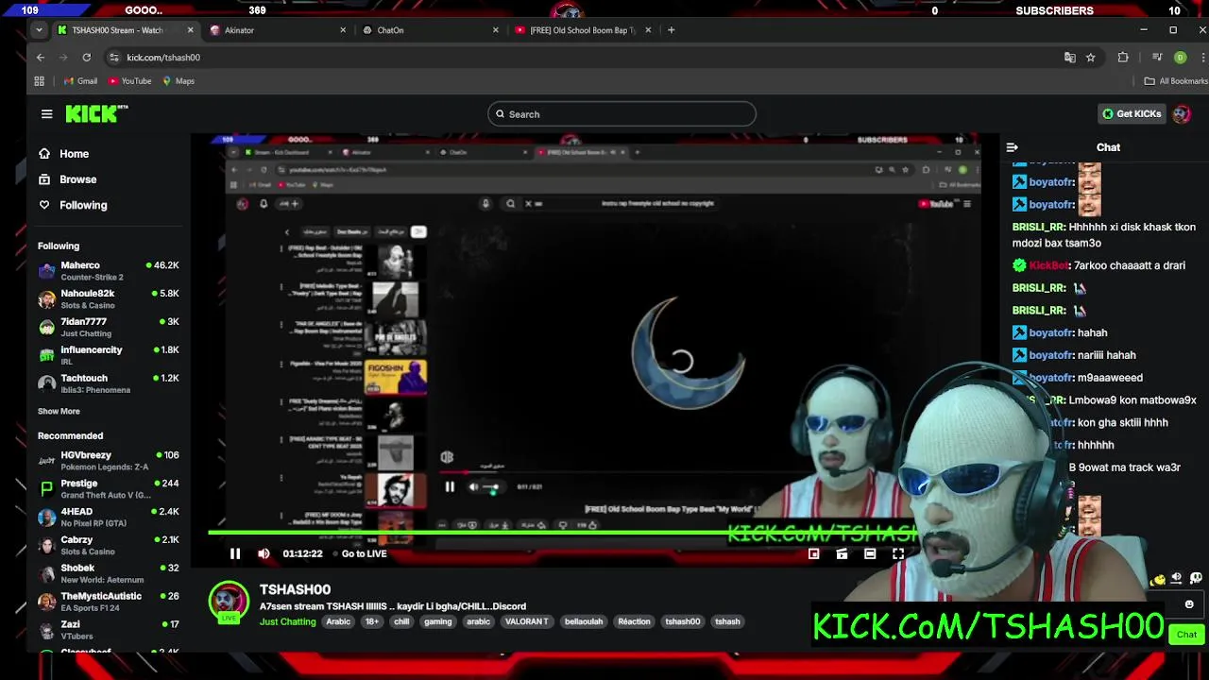Click the TSHASH00 channel name

(x=295, y=589)
